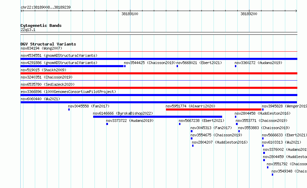Open the nsv4534551 (gnomADStructuralVariants) label

point(59,55)
